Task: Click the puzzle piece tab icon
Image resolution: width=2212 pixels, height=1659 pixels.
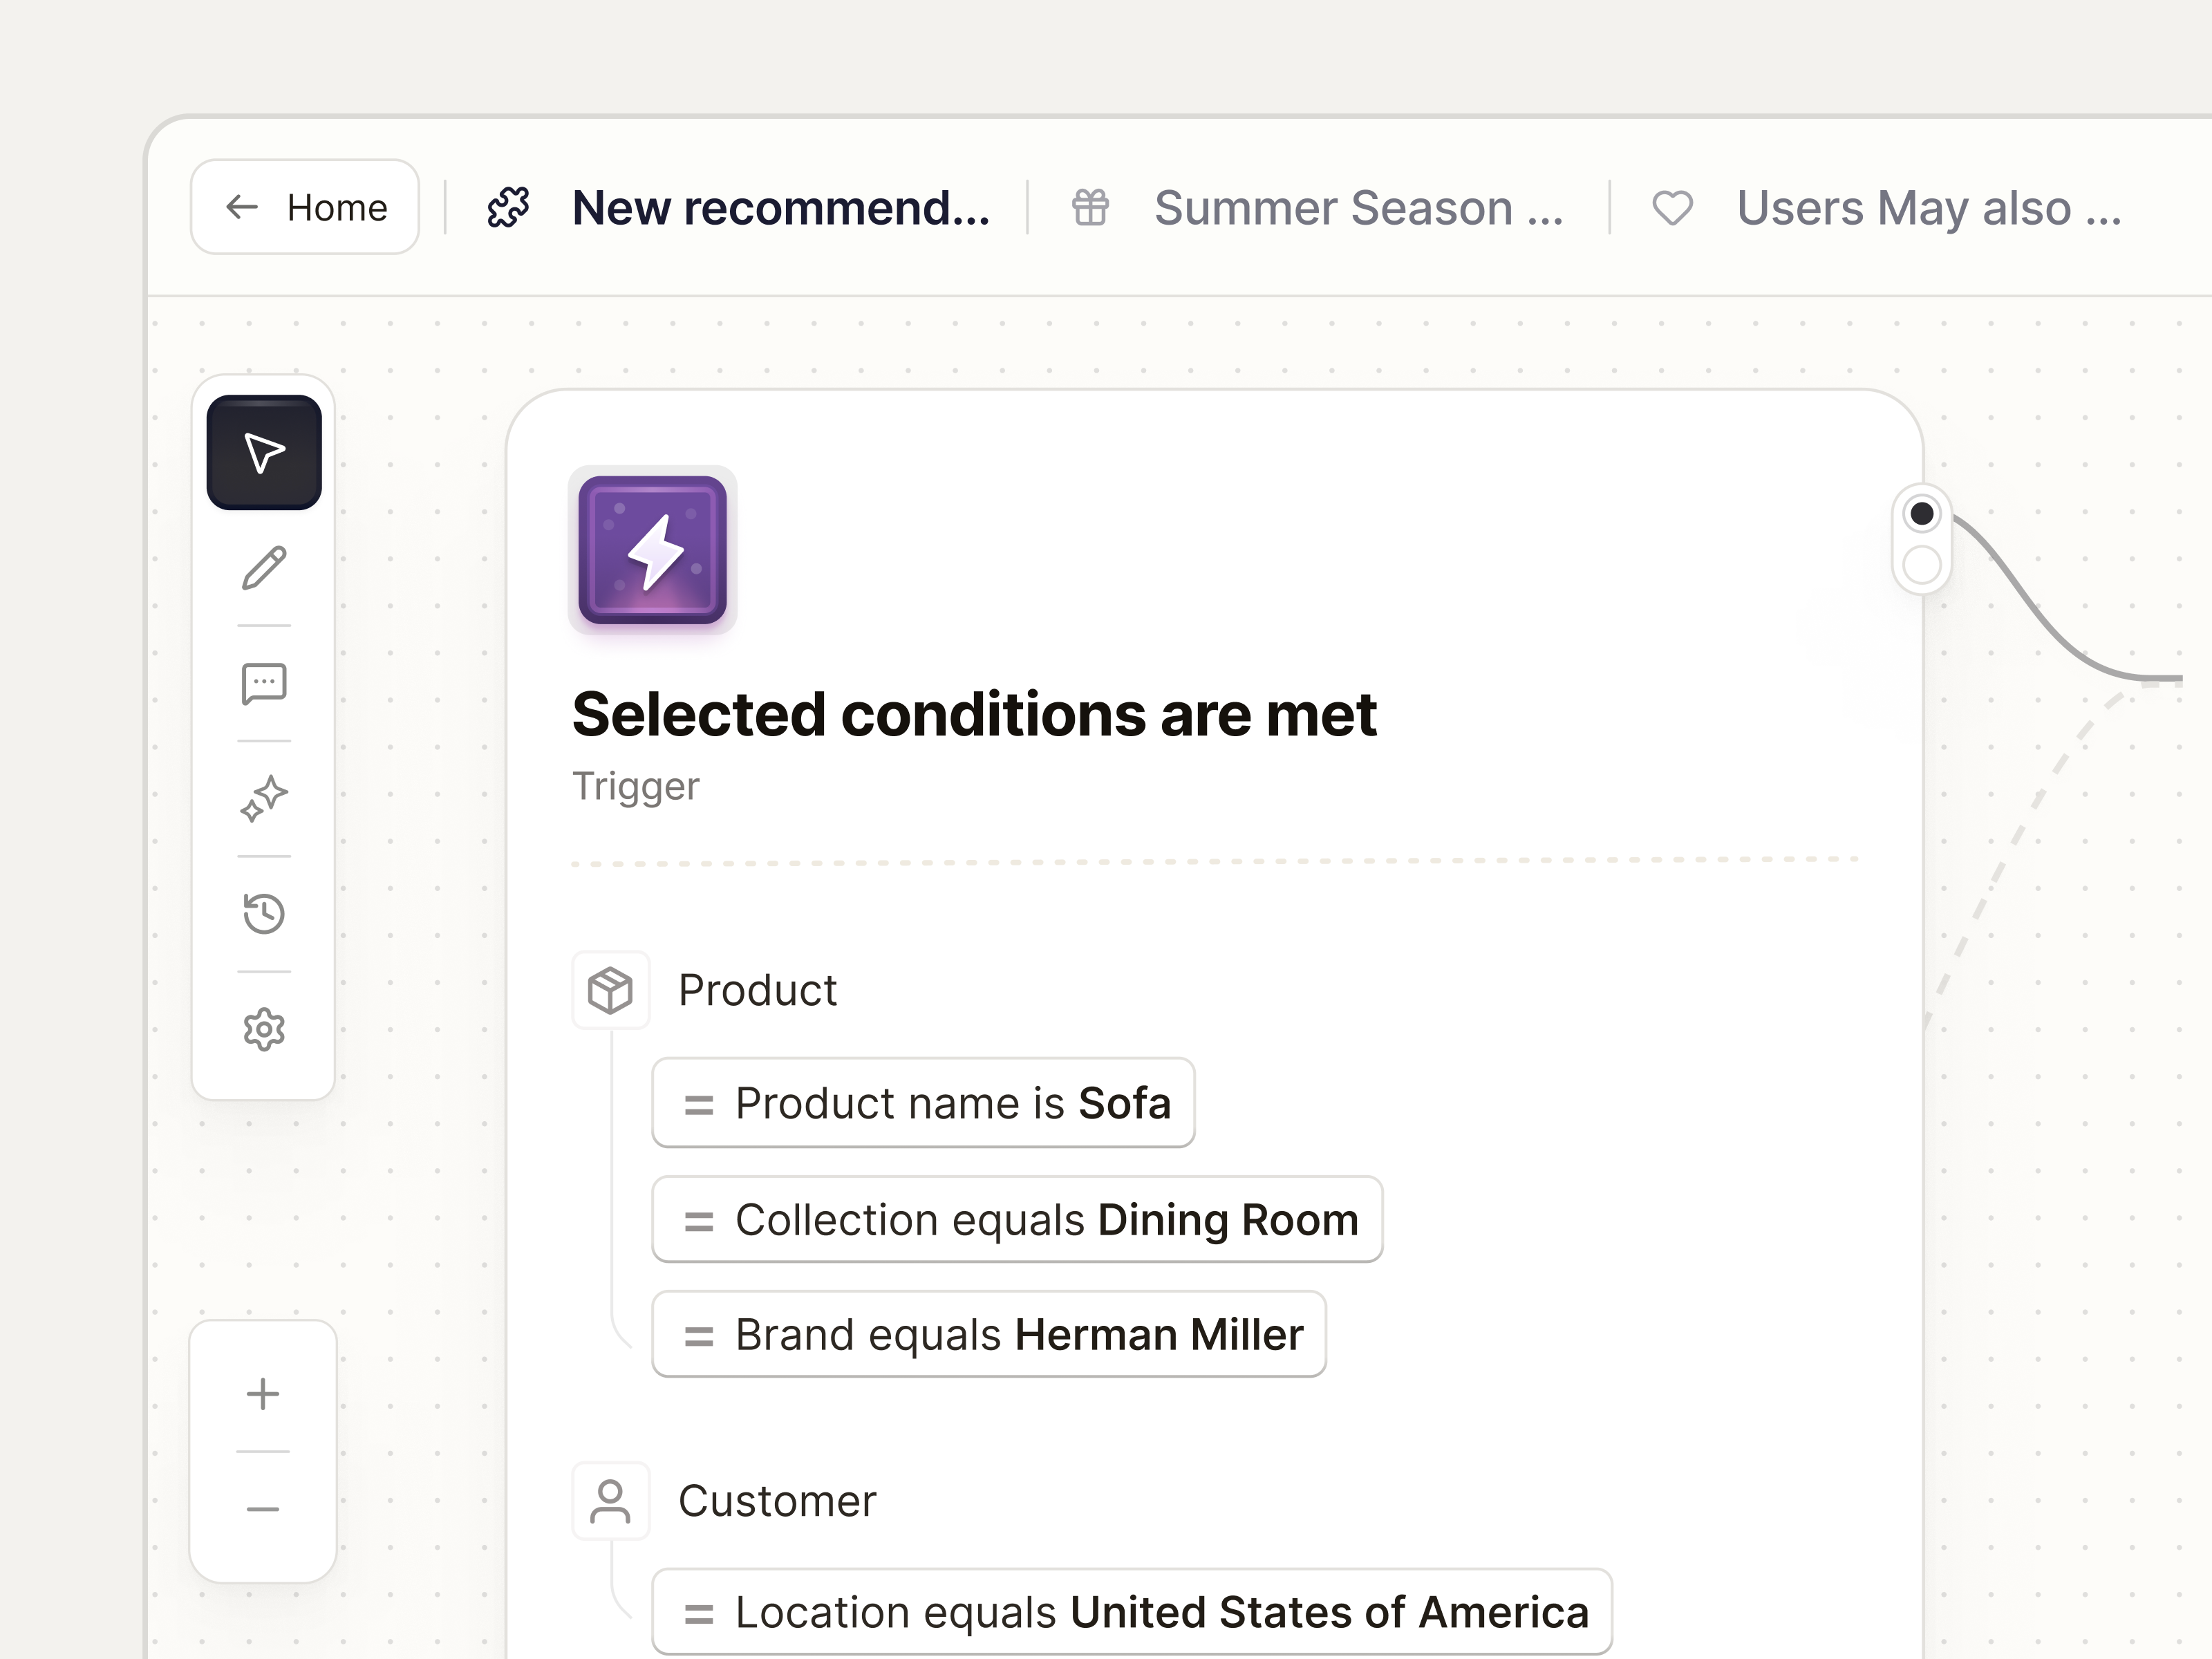Action: tap(509, 208)
